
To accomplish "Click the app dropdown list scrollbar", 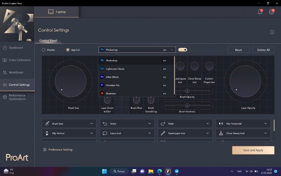I will click(174, 75).
